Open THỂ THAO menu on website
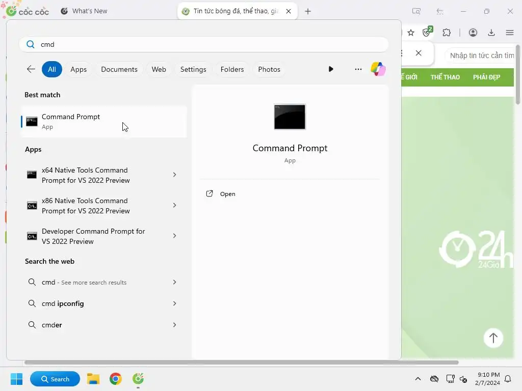The height and width of the screenshot is (391, 522). [445, 77]
